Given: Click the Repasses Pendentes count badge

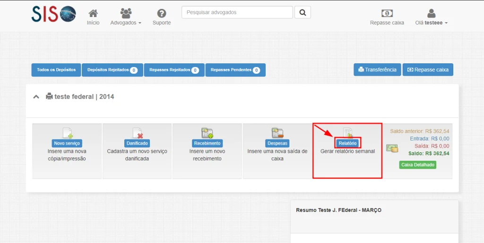Looking at the screenshot, I should click(x=256, y=70).
